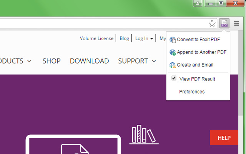Choose Append to Another PDF

click(198, 52)
